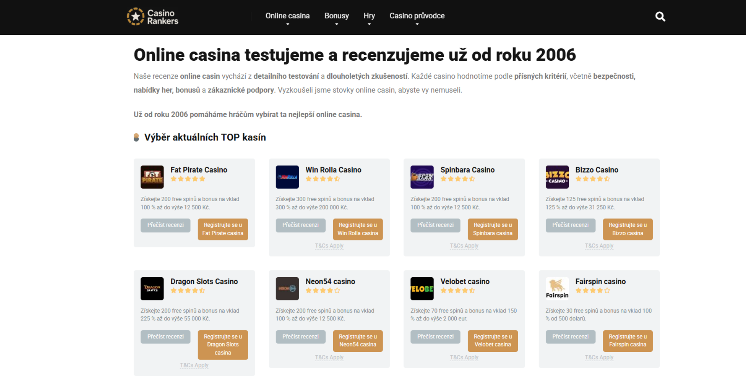
Task: Select the Spinbara Casino logo
Action: point(422,177)
